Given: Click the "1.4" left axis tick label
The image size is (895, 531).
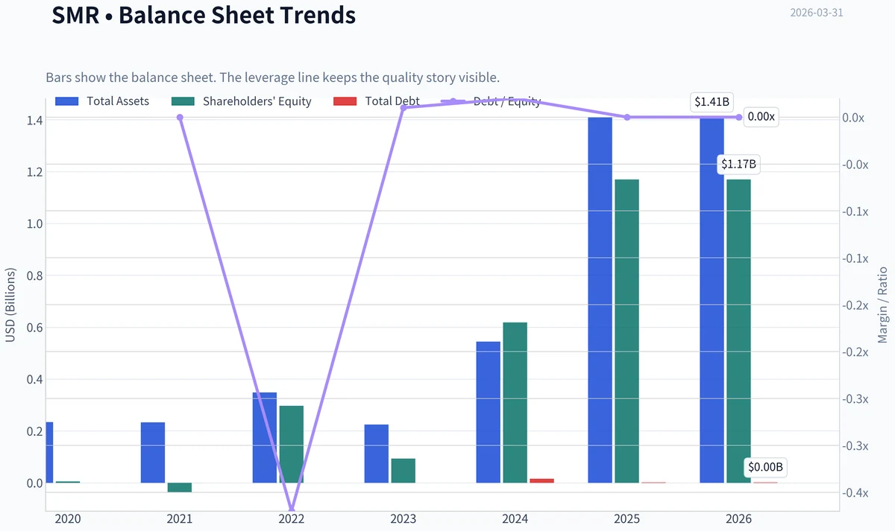Looking at the screenshot, I should [x=33, y=121].
